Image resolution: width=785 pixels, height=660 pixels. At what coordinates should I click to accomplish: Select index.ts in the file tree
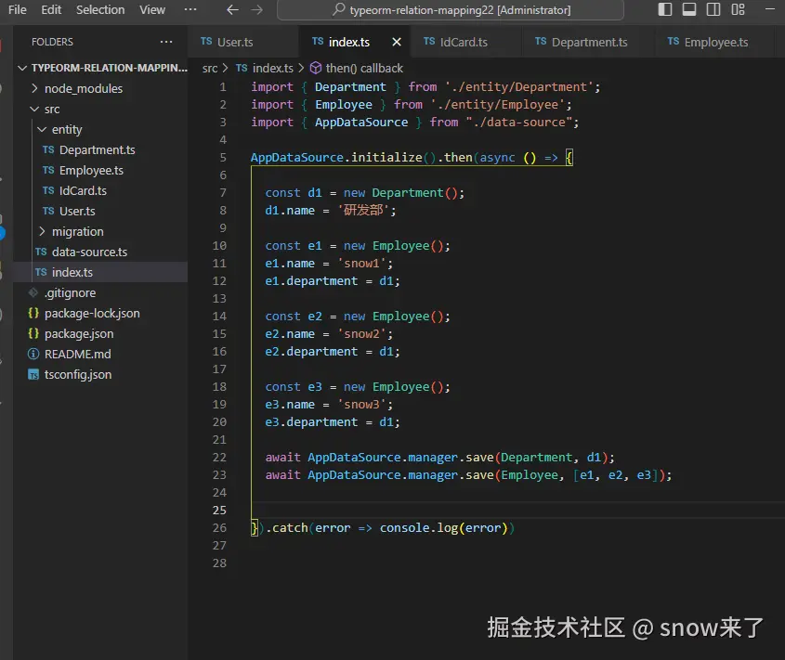pyautogui.click(x=100, y=272)
